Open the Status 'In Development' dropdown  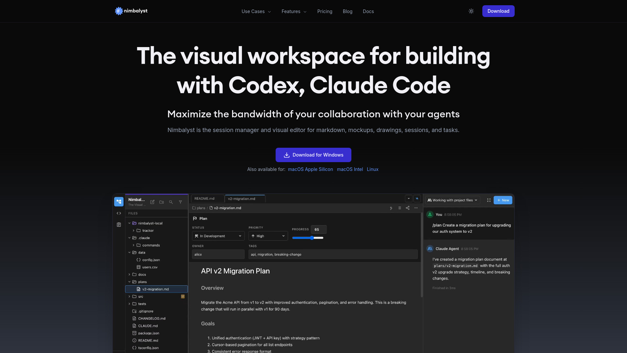click(x=218, y=236)
